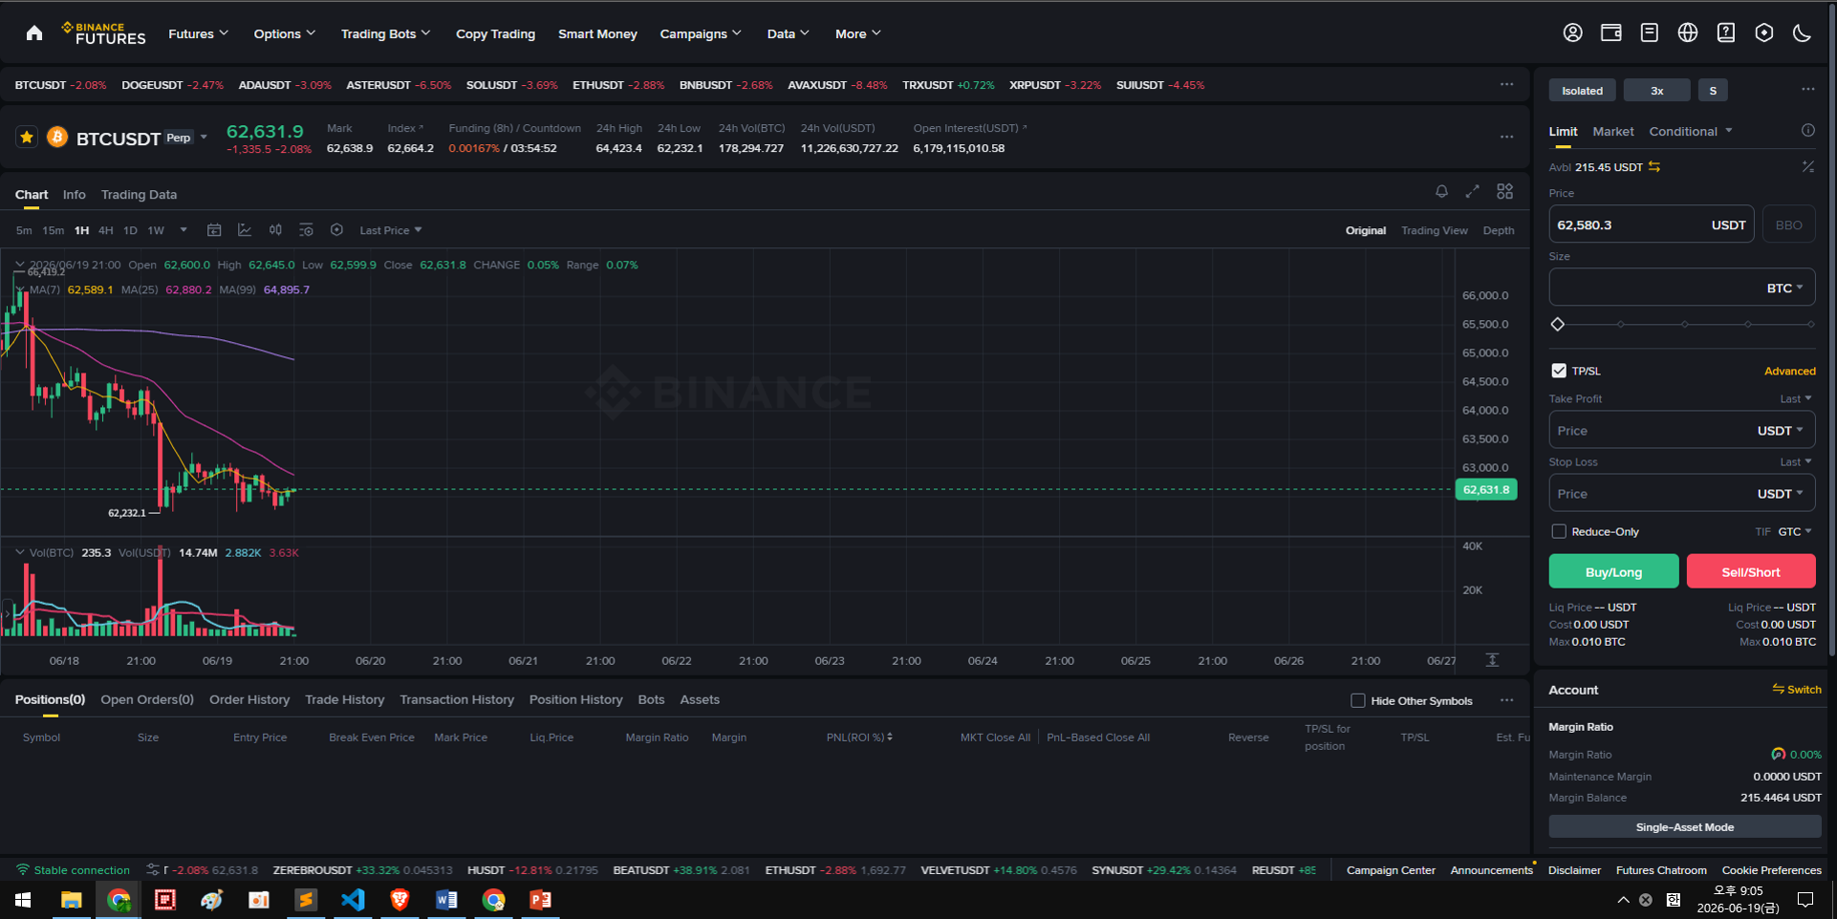Viewport: 1837px width, 919px height.
Task: Click the PNL(ROI %) sort arrows
Action: (x=890, y=737)
